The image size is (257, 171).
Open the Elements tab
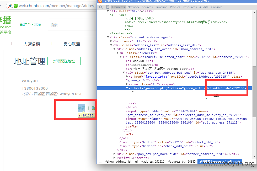[119, 7]
